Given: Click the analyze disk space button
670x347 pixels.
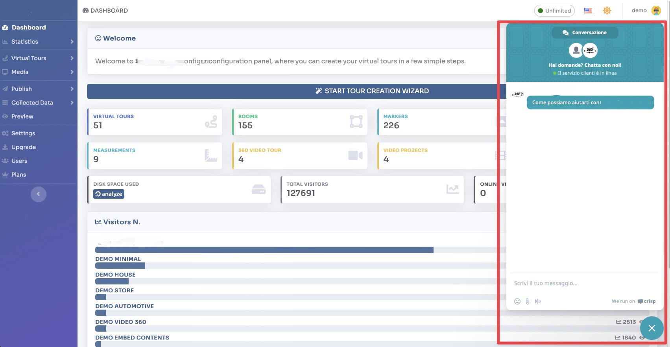Looking at the screenshot, I should click(109, 194).
